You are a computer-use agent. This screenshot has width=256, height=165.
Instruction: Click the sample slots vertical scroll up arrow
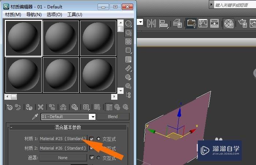(120, 23)
